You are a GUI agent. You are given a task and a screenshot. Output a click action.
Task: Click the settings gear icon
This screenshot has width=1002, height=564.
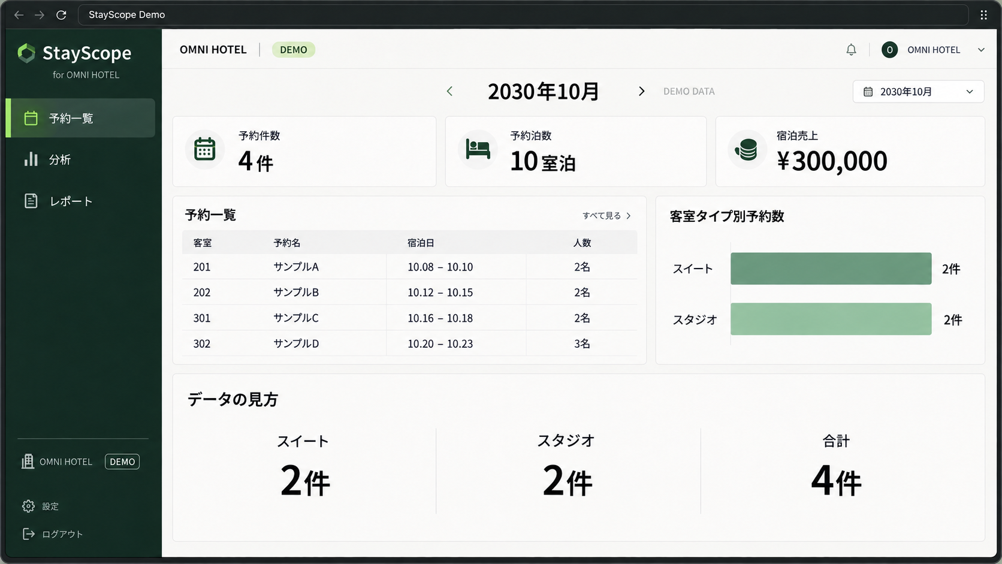tap(28, 506)
